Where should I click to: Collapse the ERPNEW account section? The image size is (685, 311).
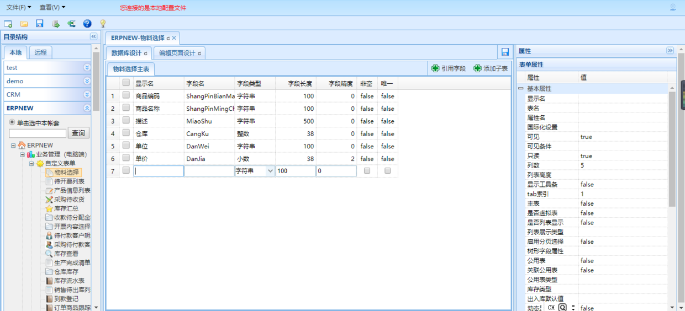(x=87, y=108)
